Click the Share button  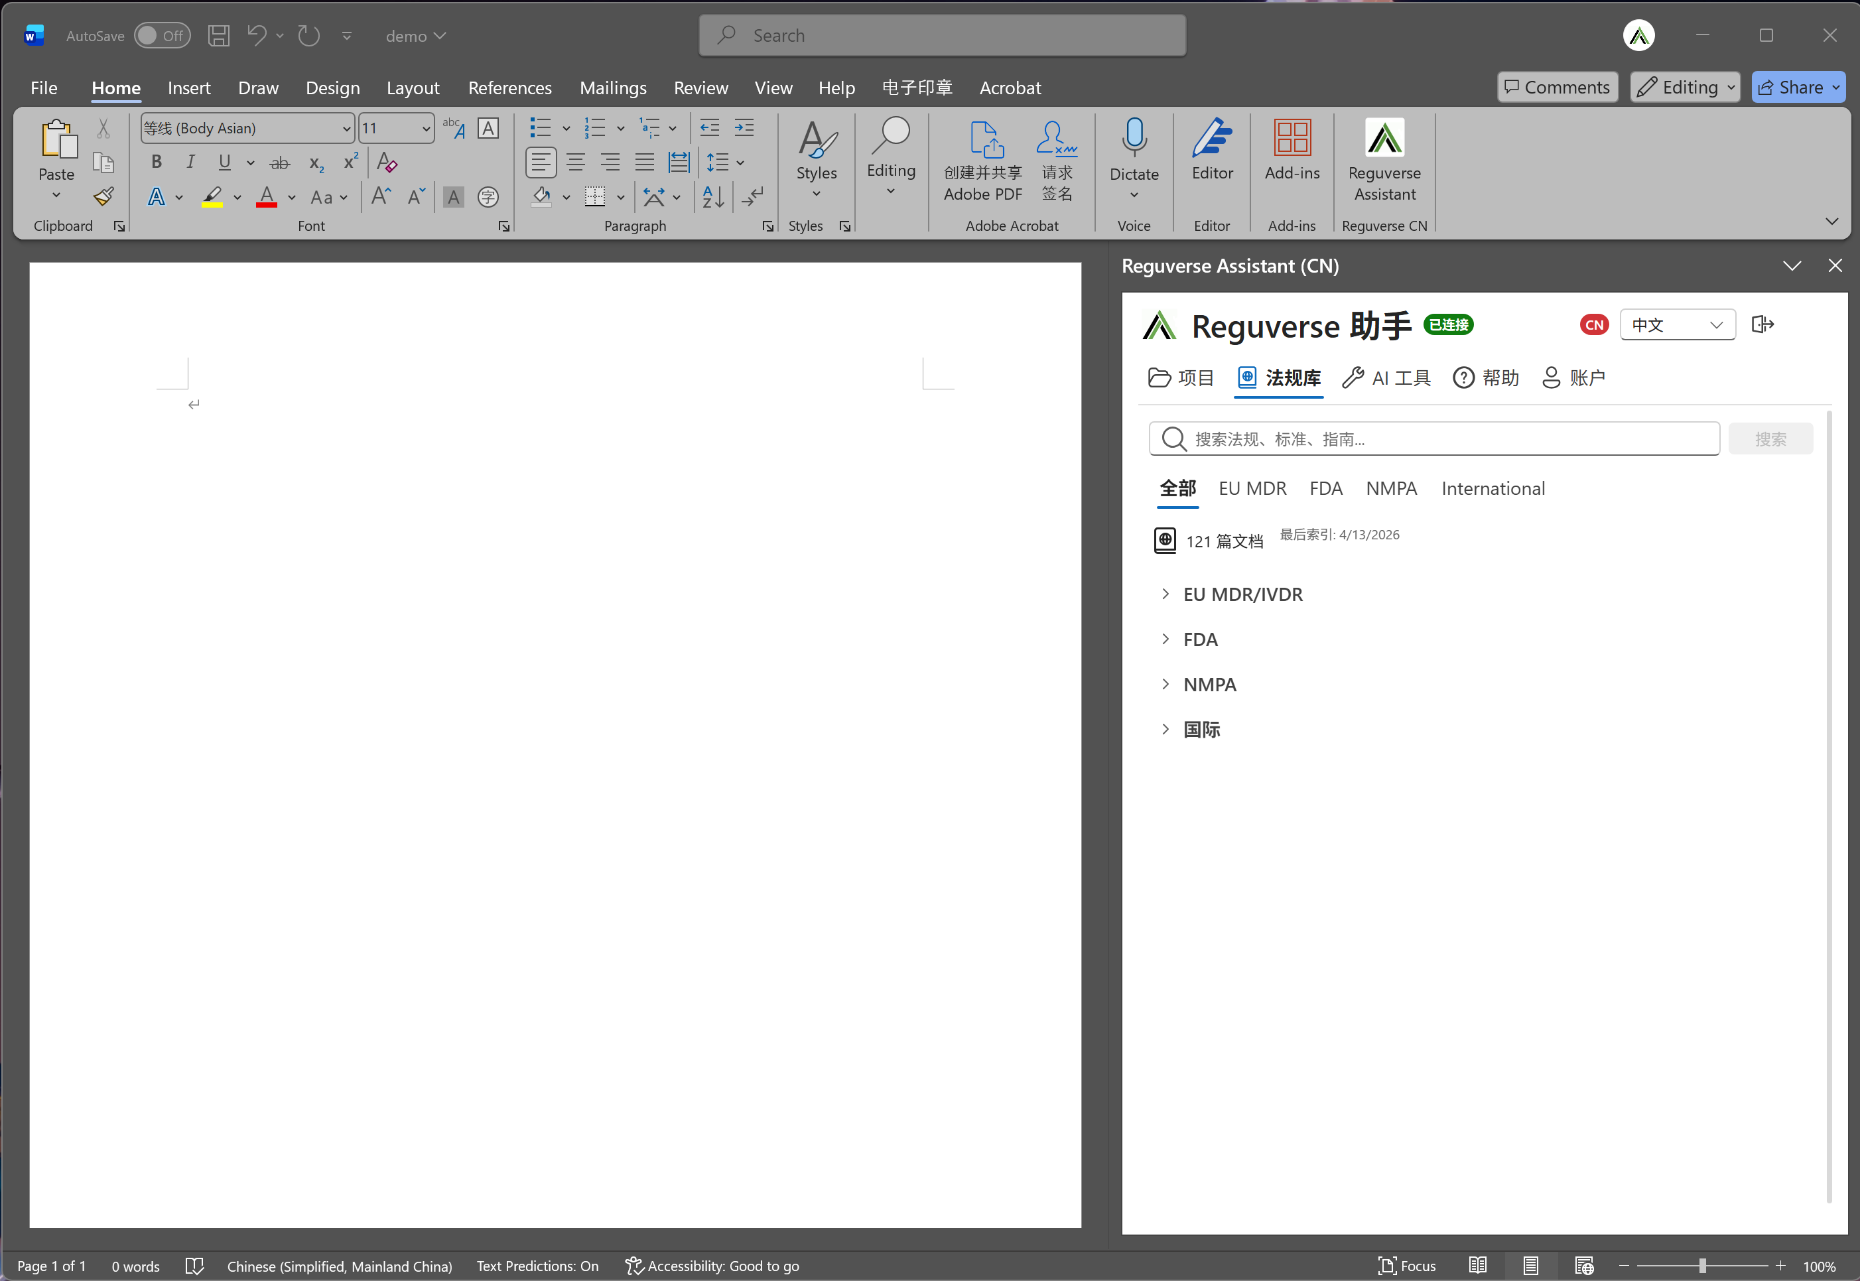point(1798,87)
